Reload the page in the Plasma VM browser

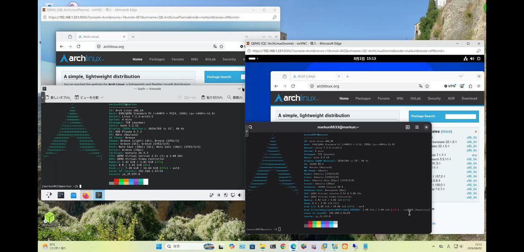point(79,46)
